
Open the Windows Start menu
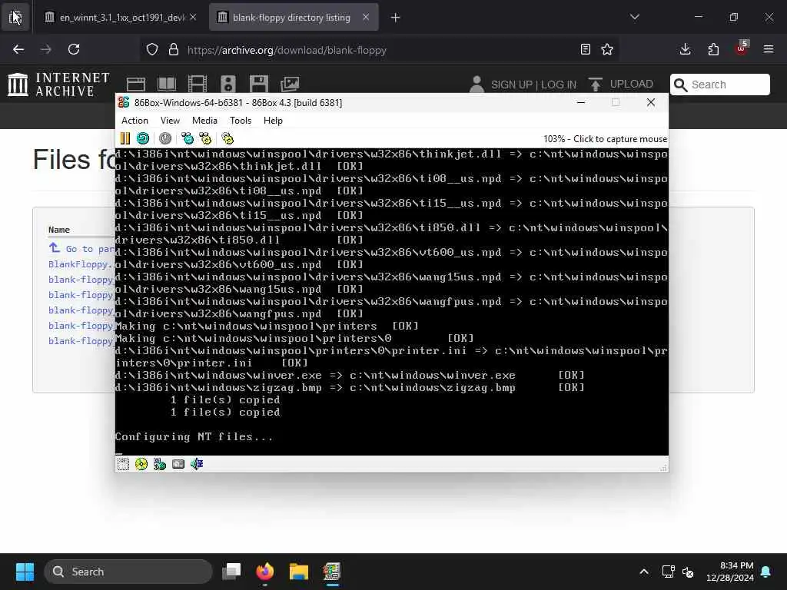tap(25, 572)
